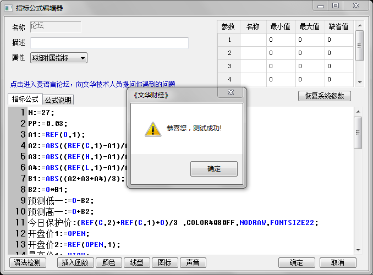The image size is (373, 275).
Task: Click code line 8 B2:=O*B1;
Action: 48,190
